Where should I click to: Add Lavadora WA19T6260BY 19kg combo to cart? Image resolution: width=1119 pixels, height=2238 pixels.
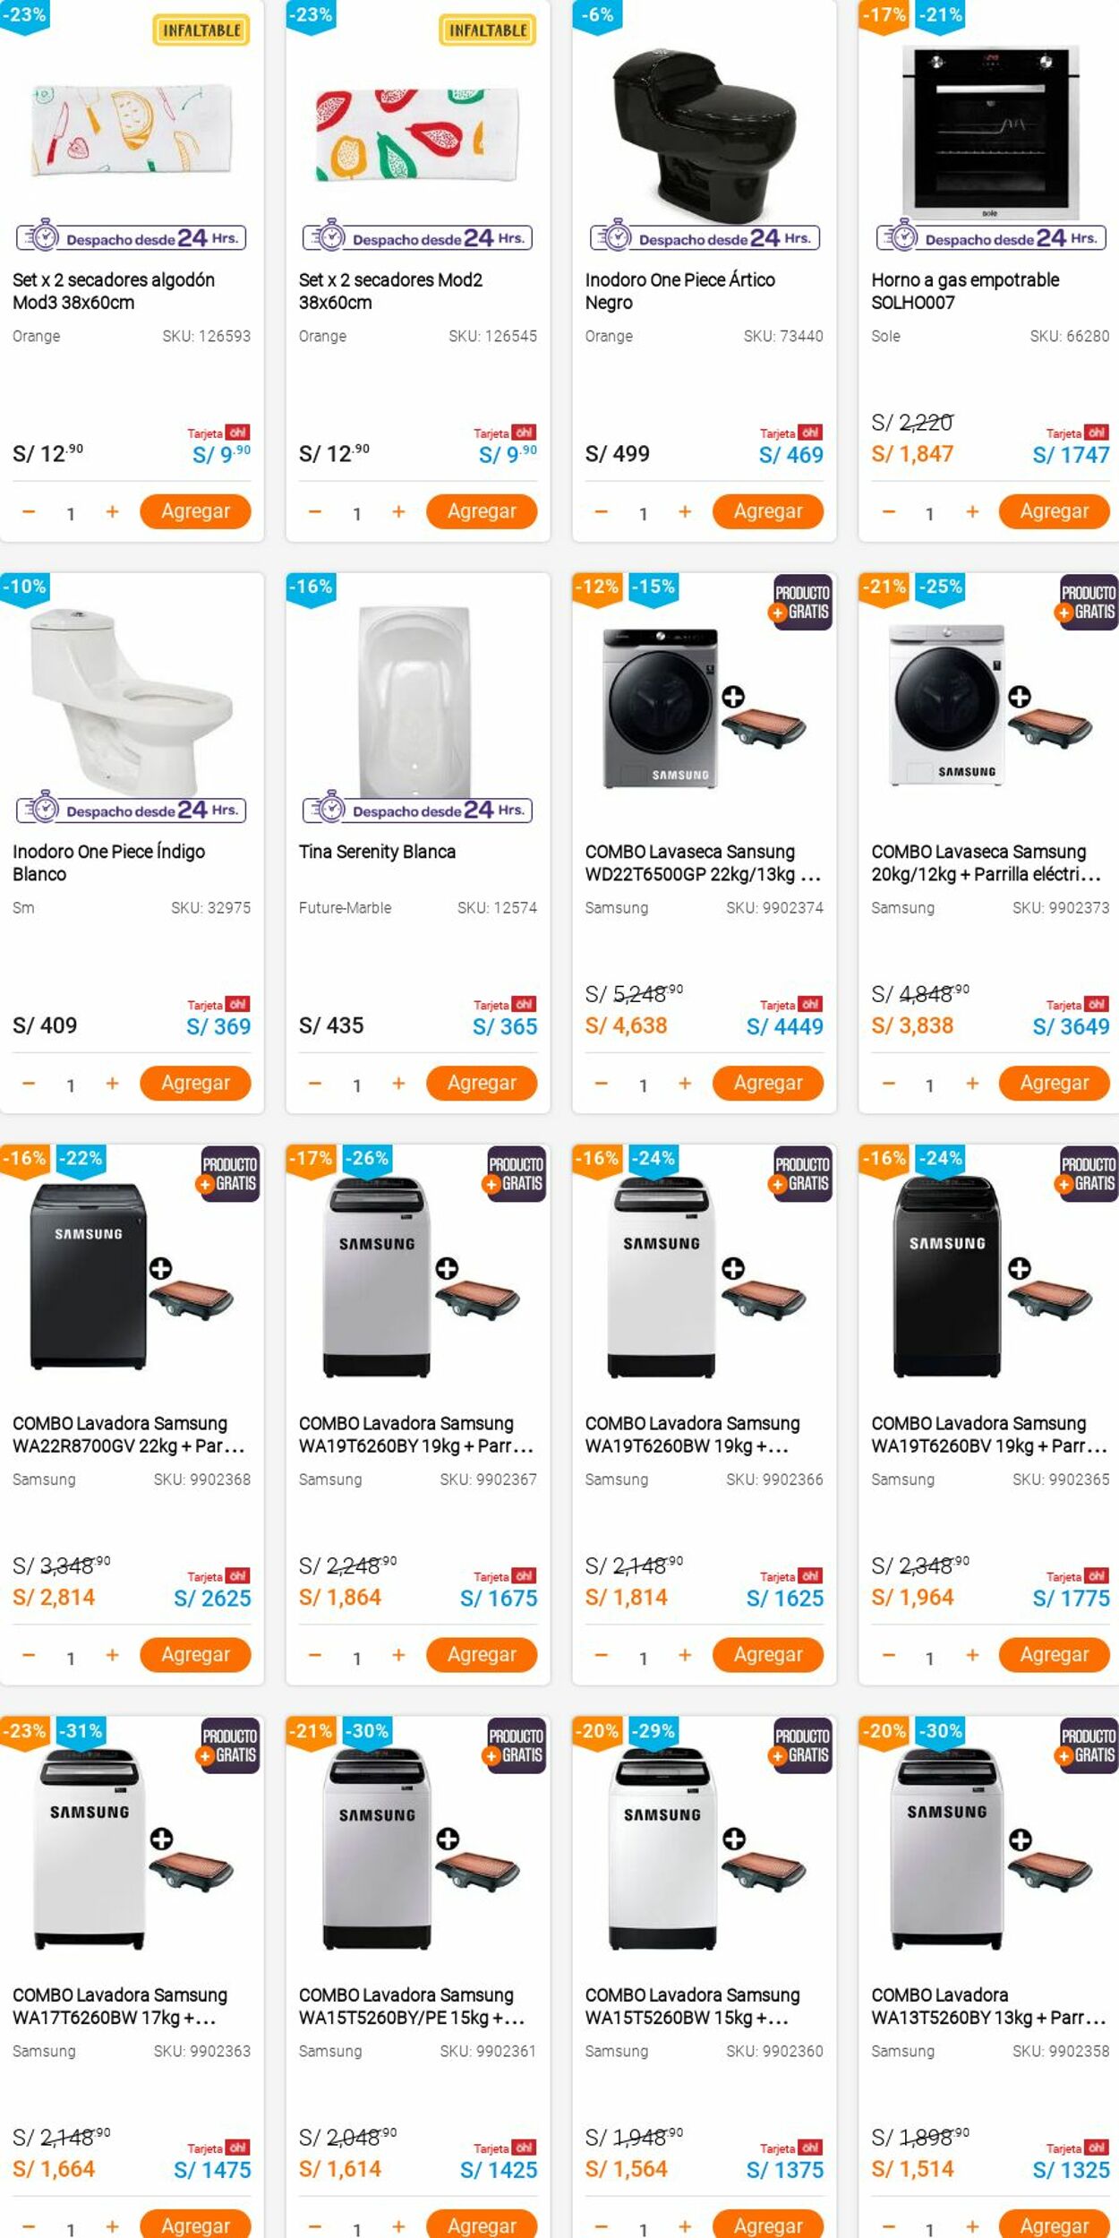[x=482, y=1654]
